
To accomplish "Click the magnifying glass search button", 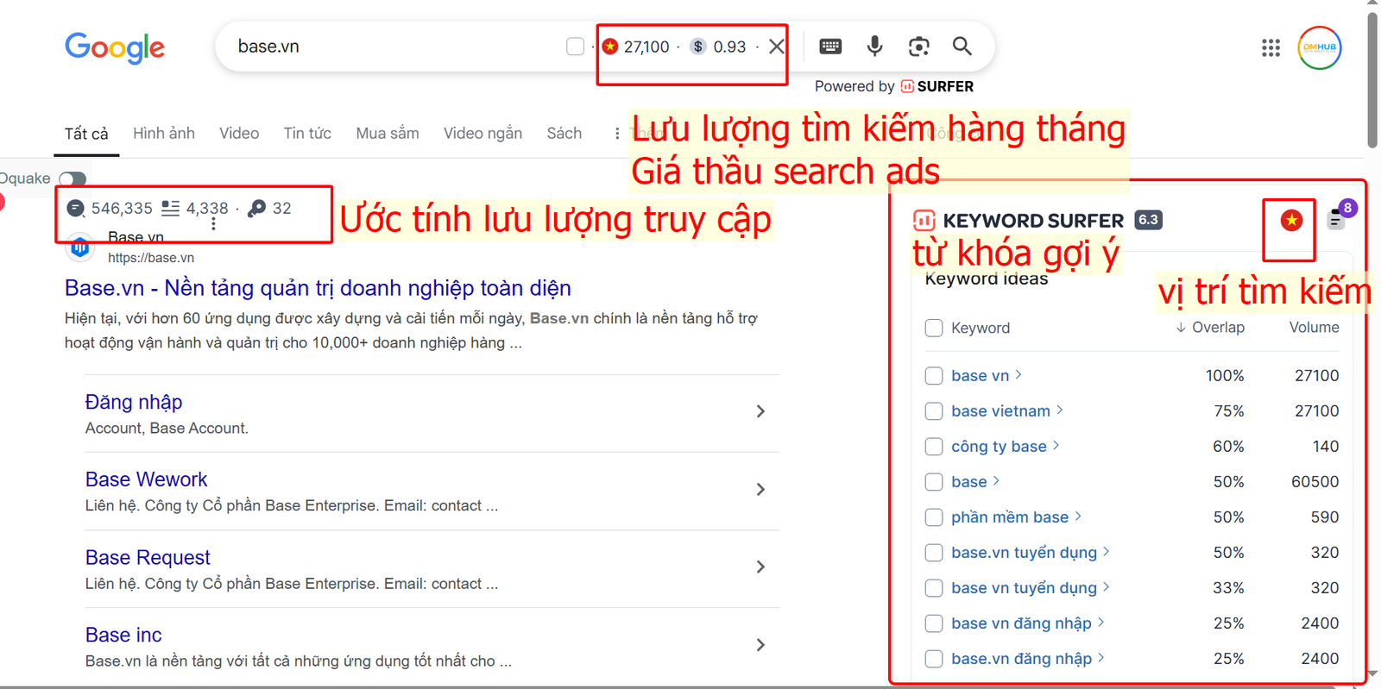I will [962, 47].
